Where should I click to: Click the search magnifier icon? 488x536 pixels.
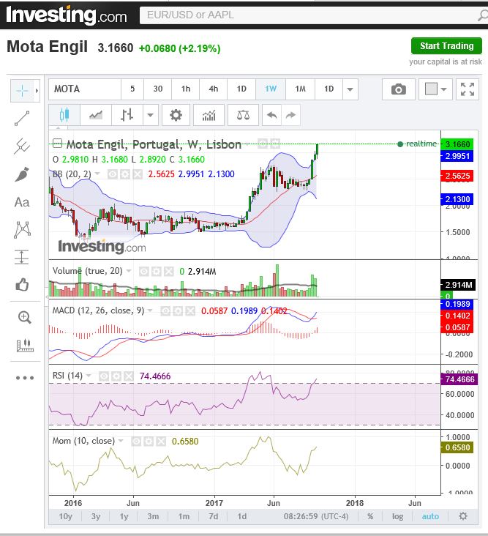[482, 15]
